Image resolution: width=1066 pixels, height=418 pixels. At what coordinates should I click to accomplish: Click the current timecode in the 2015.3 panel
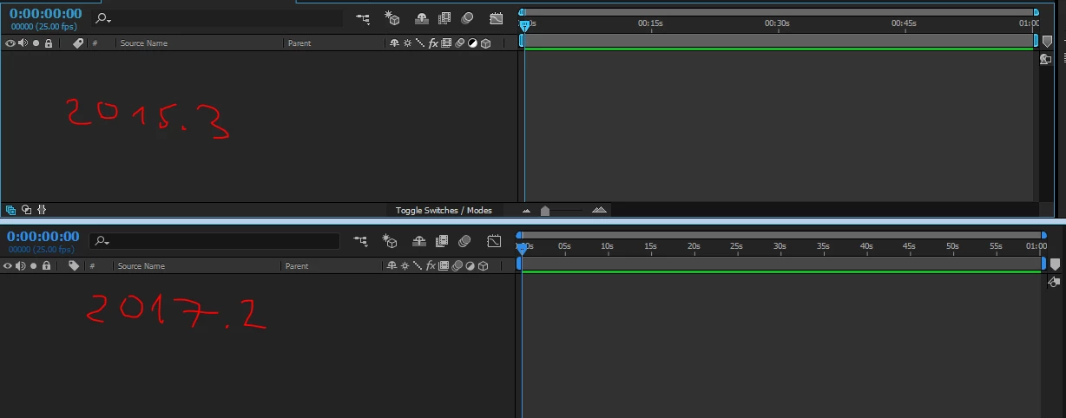[x=46, y=14]
